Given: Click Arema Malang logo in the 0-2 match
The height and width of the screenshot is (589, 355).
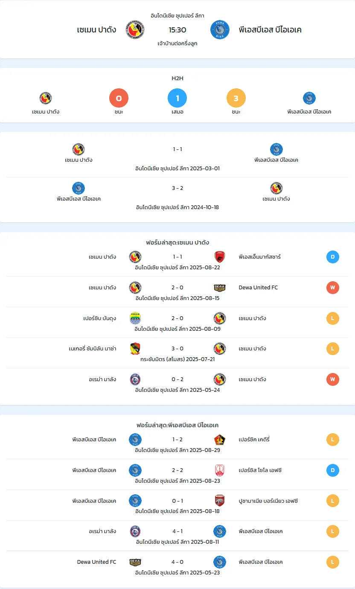Looking at the screenshot, I should click(x=135, y=379).
